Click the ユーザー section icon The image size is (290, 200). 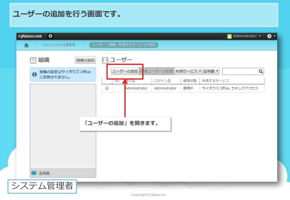105,60
